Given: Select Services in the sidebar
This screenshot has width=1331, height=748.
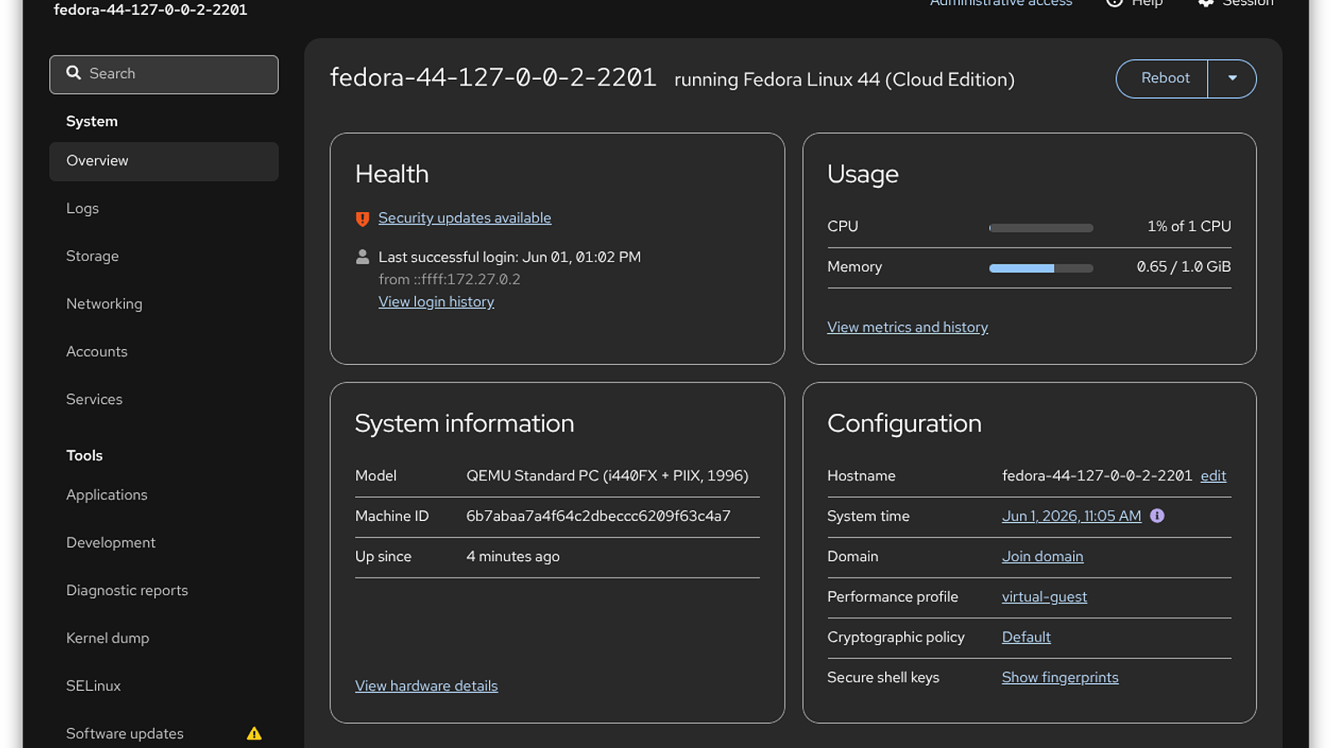Looking at the screenshot, I should pos(164,400).
